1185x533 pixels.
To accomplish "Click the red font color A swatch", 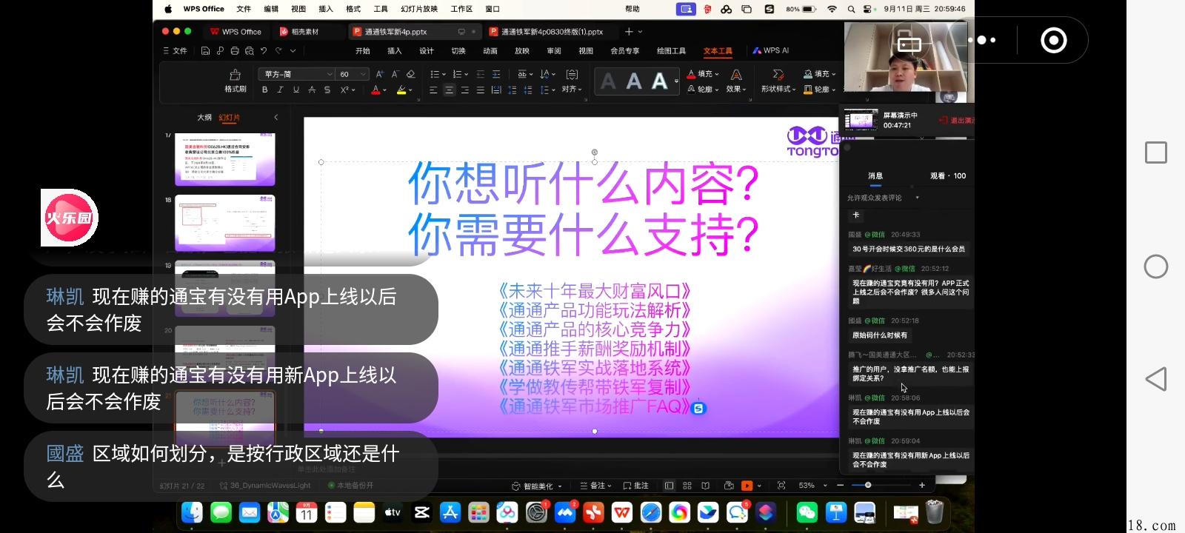I will pos(375,90).
